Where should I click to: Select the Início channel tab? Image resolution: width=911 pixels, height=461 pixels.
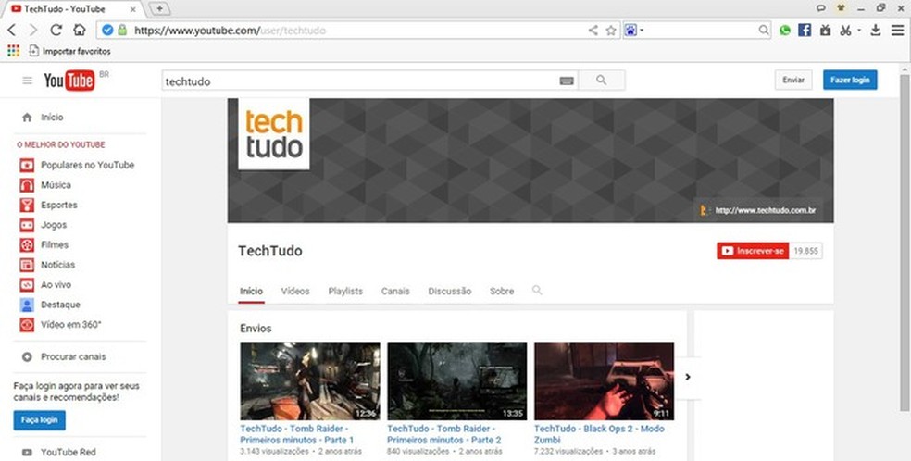pos(252,291)
